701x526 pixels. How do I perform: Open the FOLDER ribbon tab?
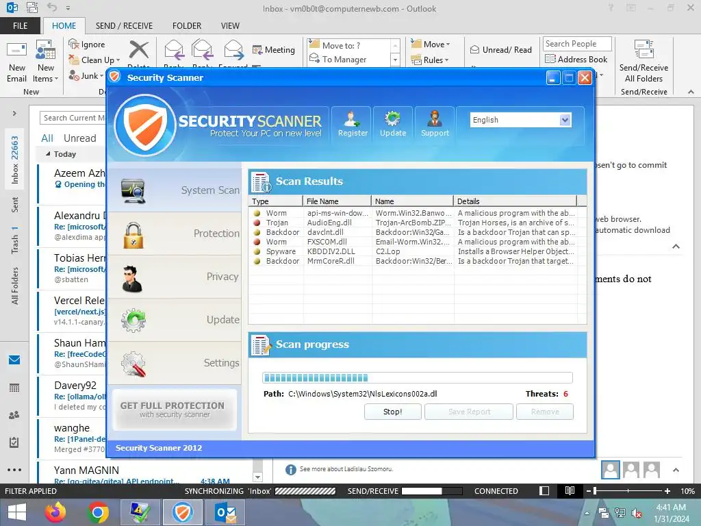tap(187, 25)
